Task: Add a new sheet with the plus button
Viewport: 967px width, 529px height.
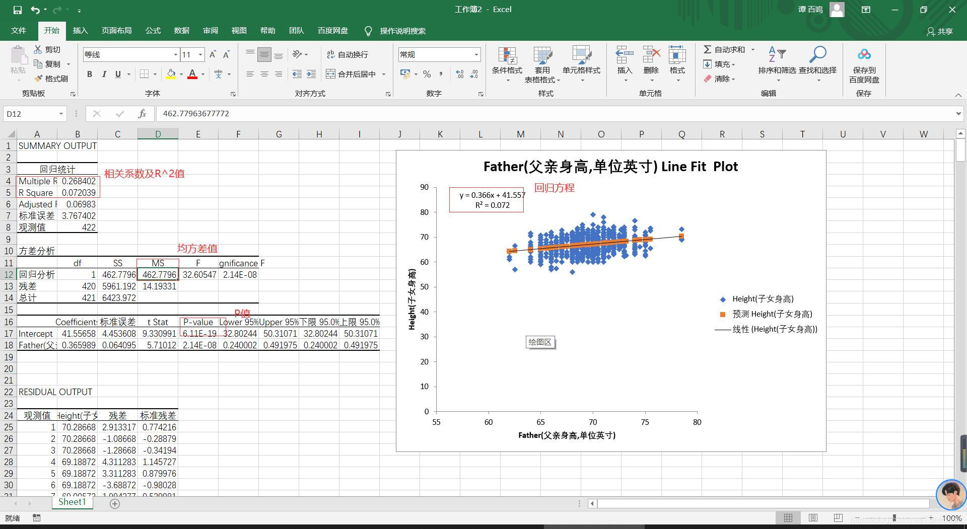Action: coord(115,503)
